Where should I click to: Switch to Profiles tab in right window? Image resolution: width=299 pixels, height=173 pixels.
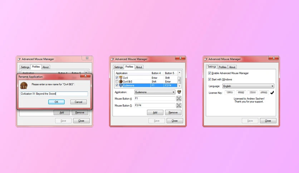tap(222, 67)
